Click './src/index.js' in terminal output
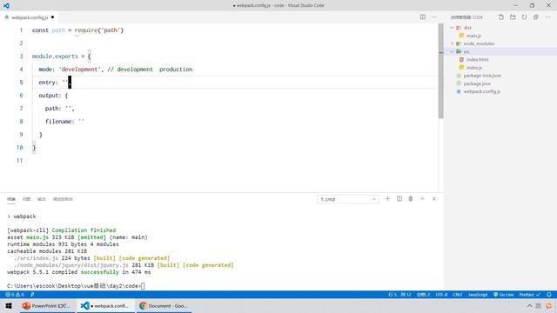Screen dimensions: 557x313 pyautogui.click(x=36, y=258)
